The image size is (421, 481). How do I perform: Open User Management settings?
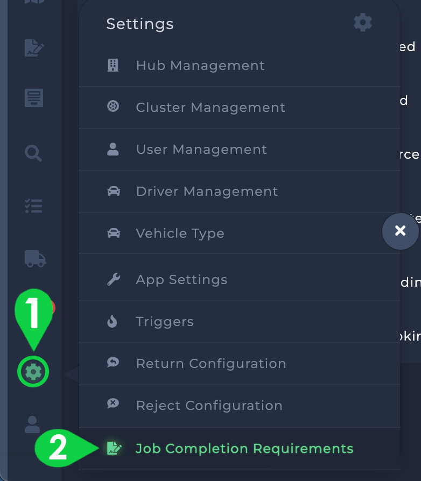201,149
